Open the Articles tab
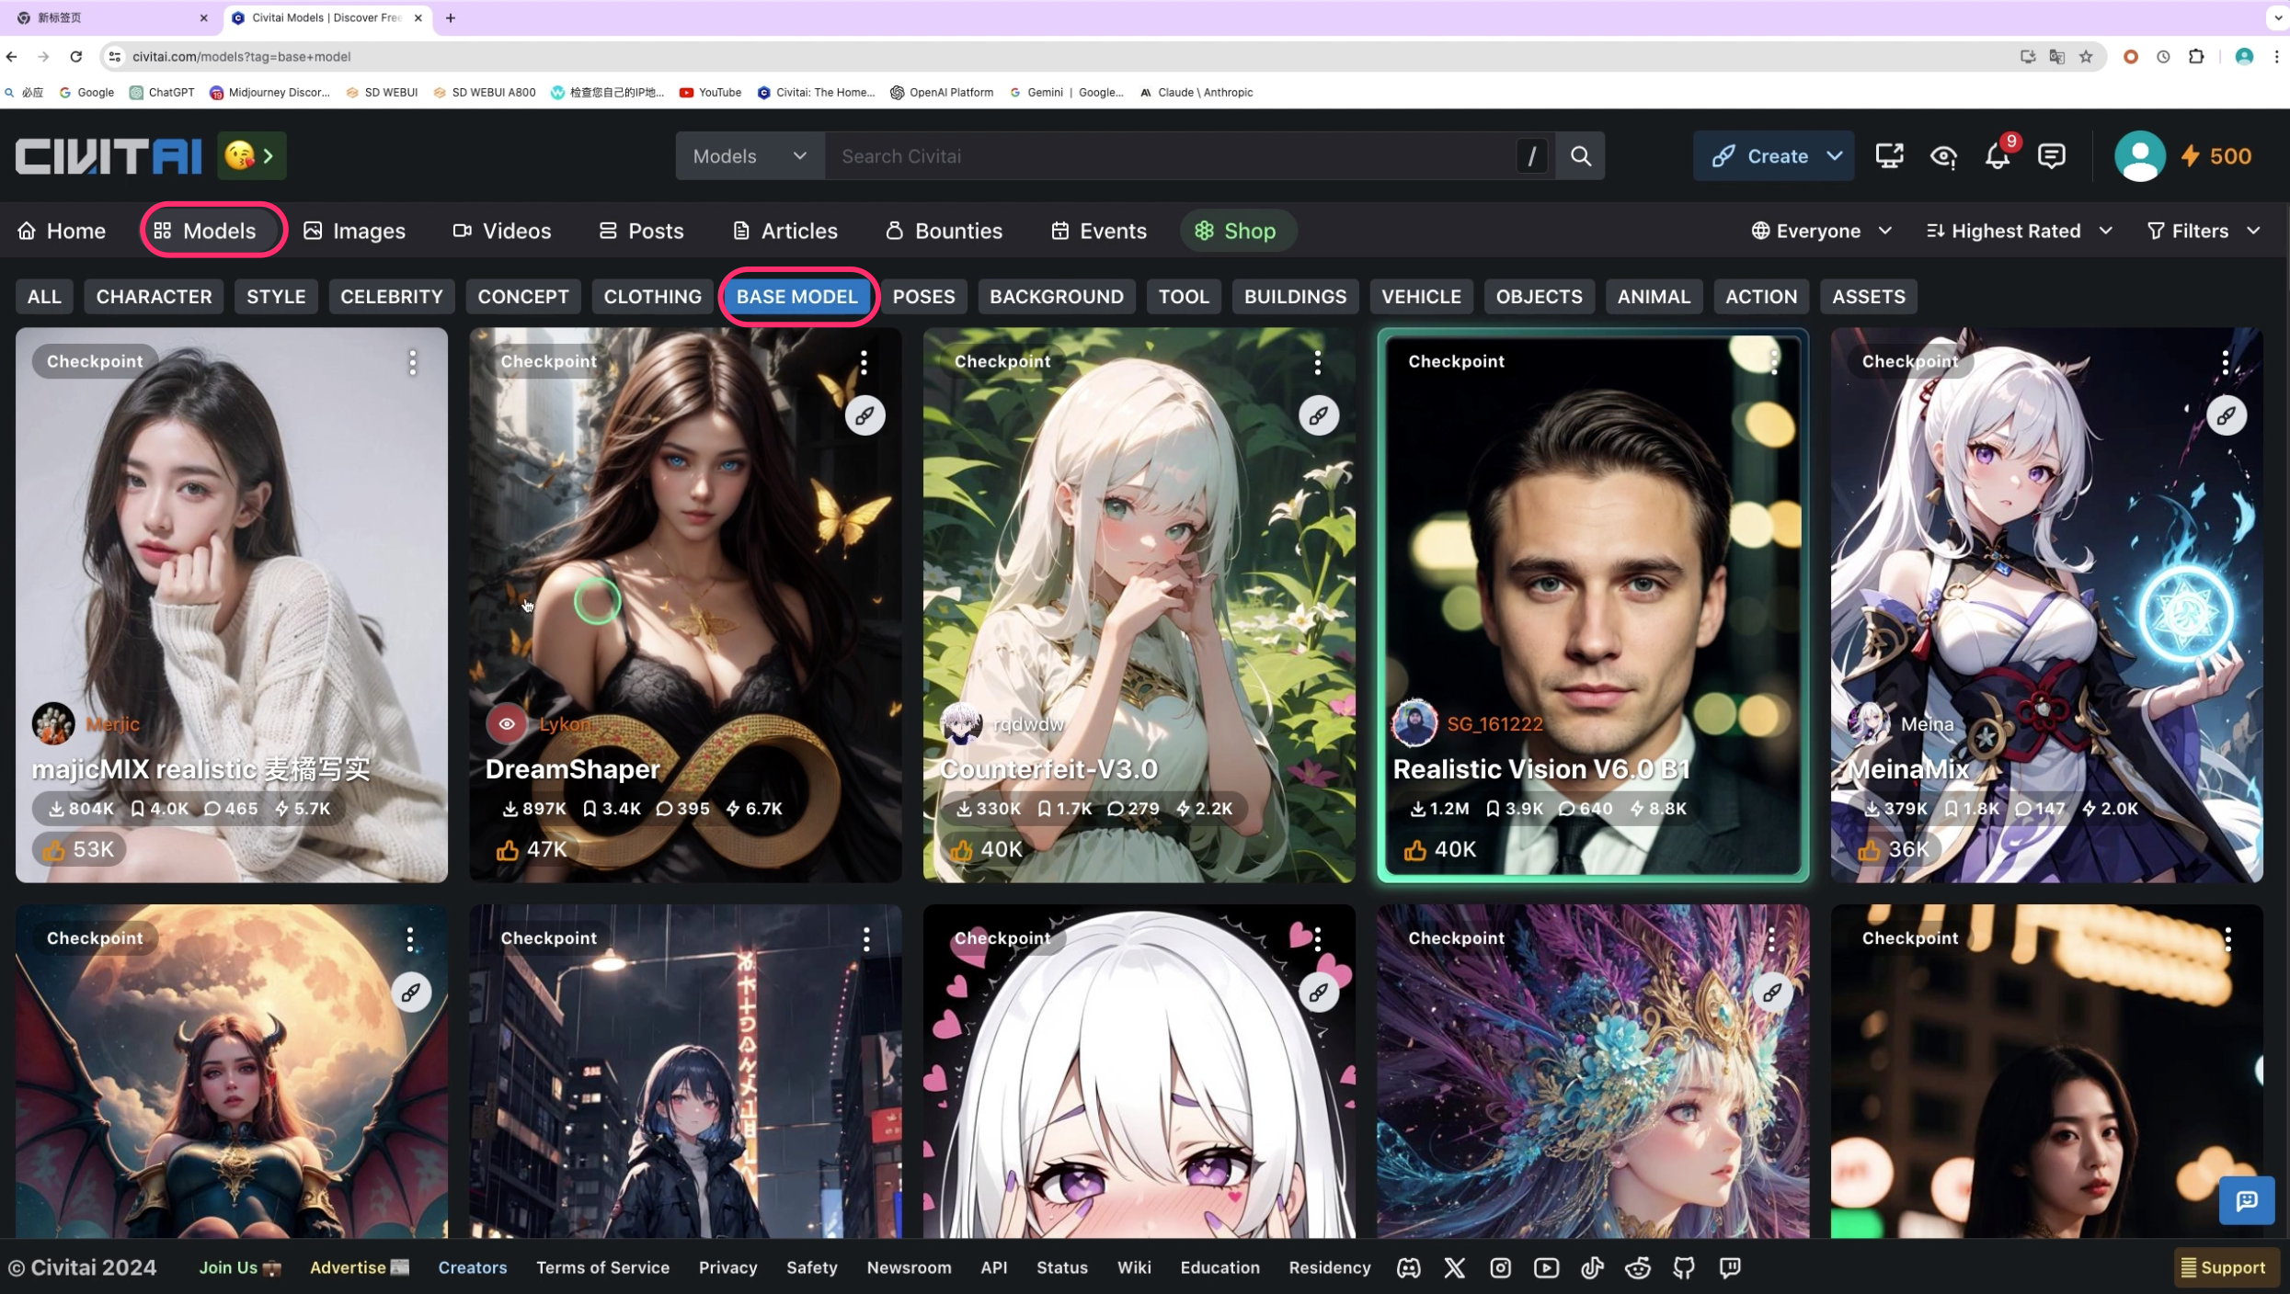 pos(785,231)
